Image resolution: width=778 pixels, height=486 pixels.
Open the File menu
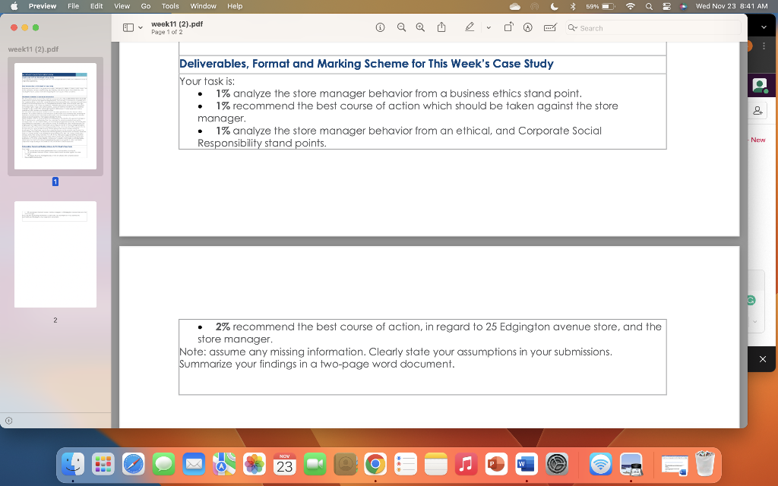[73, 6]
